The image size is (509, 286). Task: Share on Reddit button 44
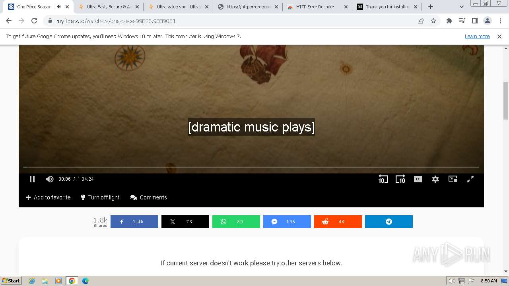pyautogui.click(x=338, y=222)
